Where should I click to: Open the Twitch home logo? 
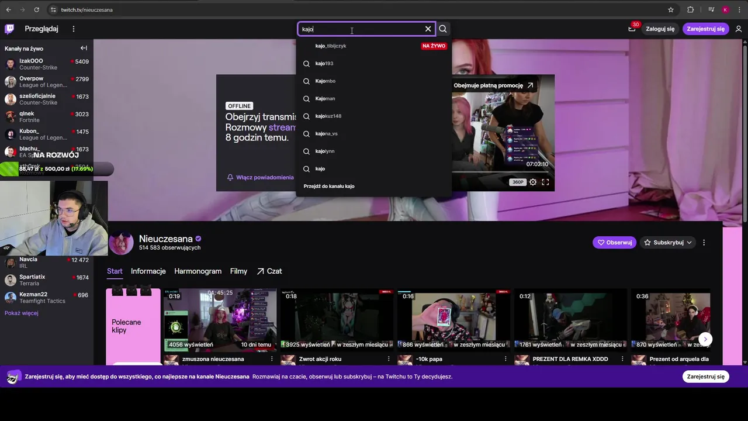pos(9,29)
